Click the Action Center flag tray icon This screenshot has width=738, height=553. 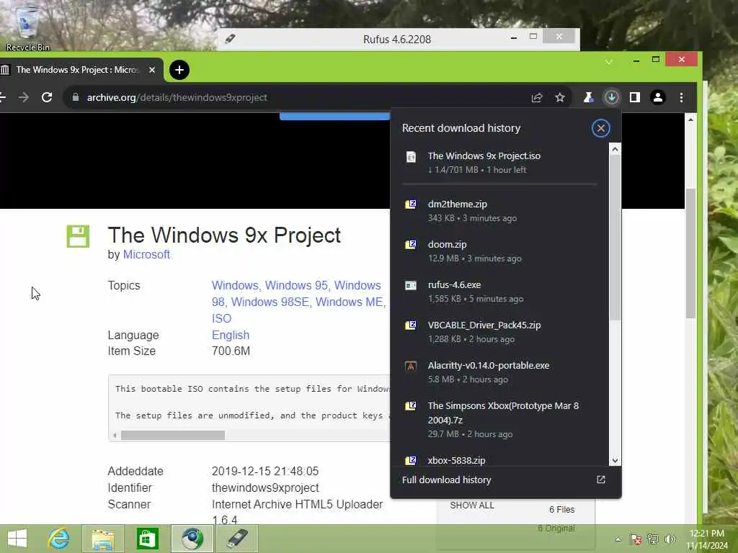[636, 539]
